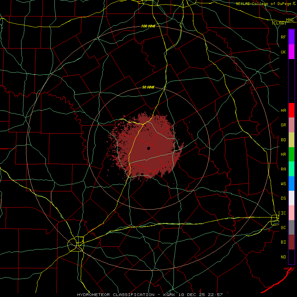
Task: Click the 10 DEC 25 date text
Action: pyautogui.click(x=190, y=295)
